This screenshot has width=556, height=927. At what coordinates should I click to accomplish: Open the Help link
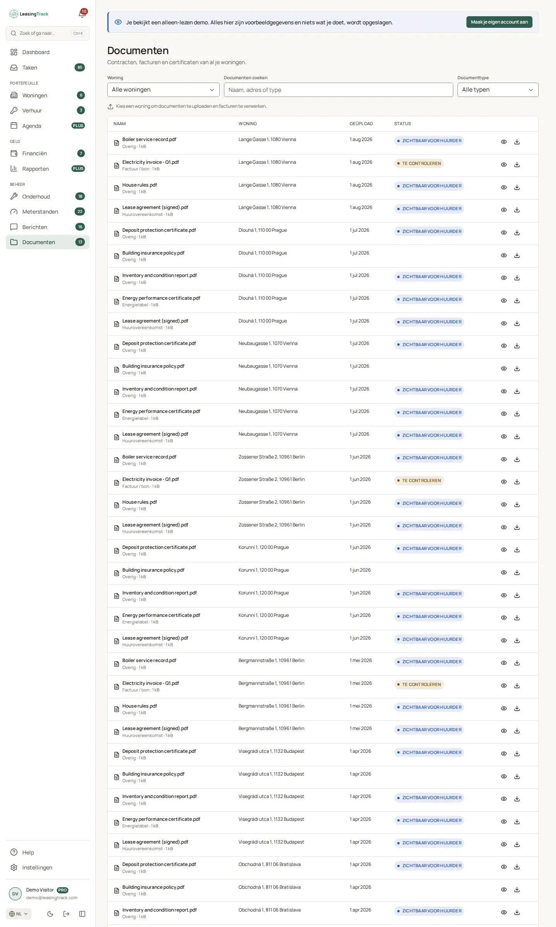pos(47,852)
